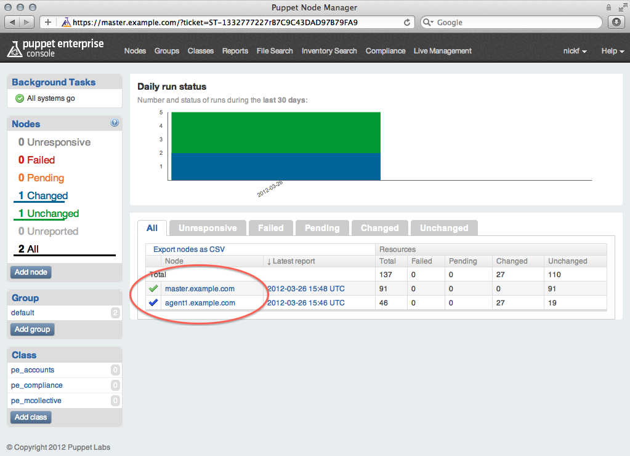Click the green checkmark beside master.example.com
630x456 pixels.
pos(153,288)
